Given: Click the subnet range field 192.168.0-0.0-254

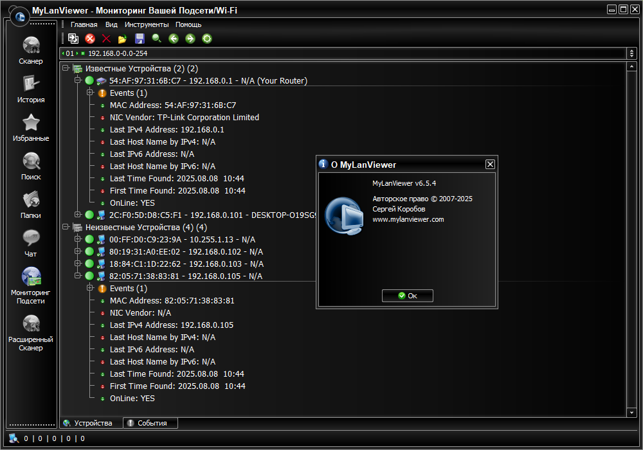Looking at the screenshot, I should tap(343, 53).
